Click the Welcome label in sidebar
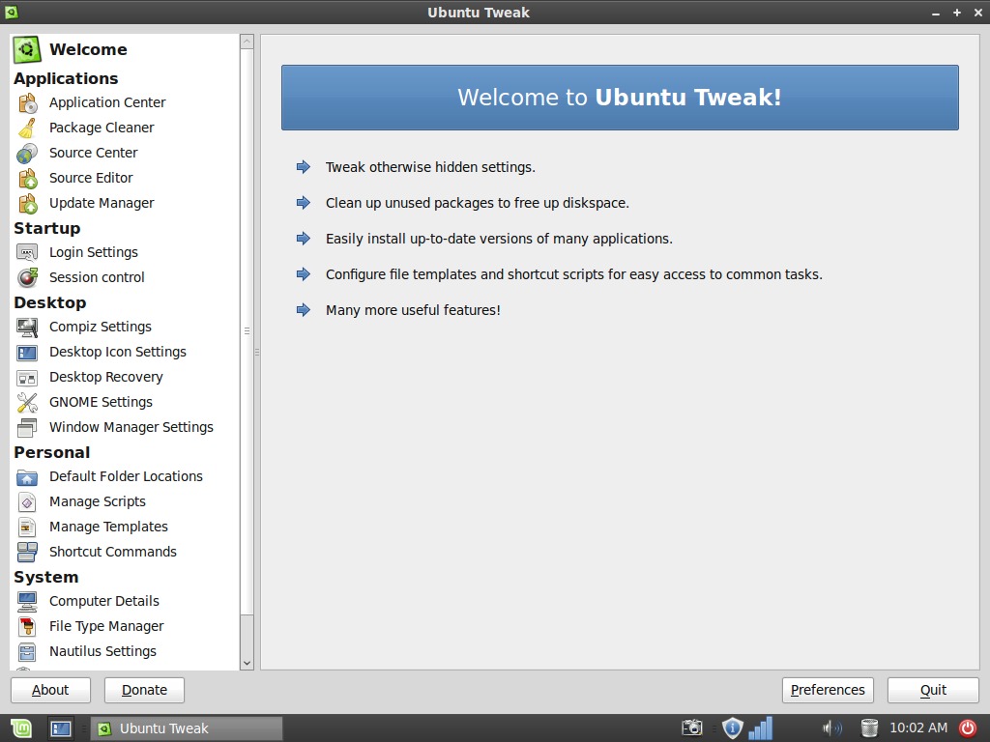 click(88, 50)
